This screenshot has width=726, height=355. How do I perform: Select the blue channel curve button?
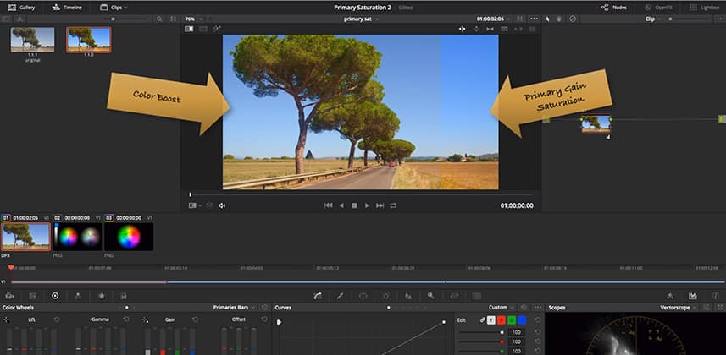[522, 319]
